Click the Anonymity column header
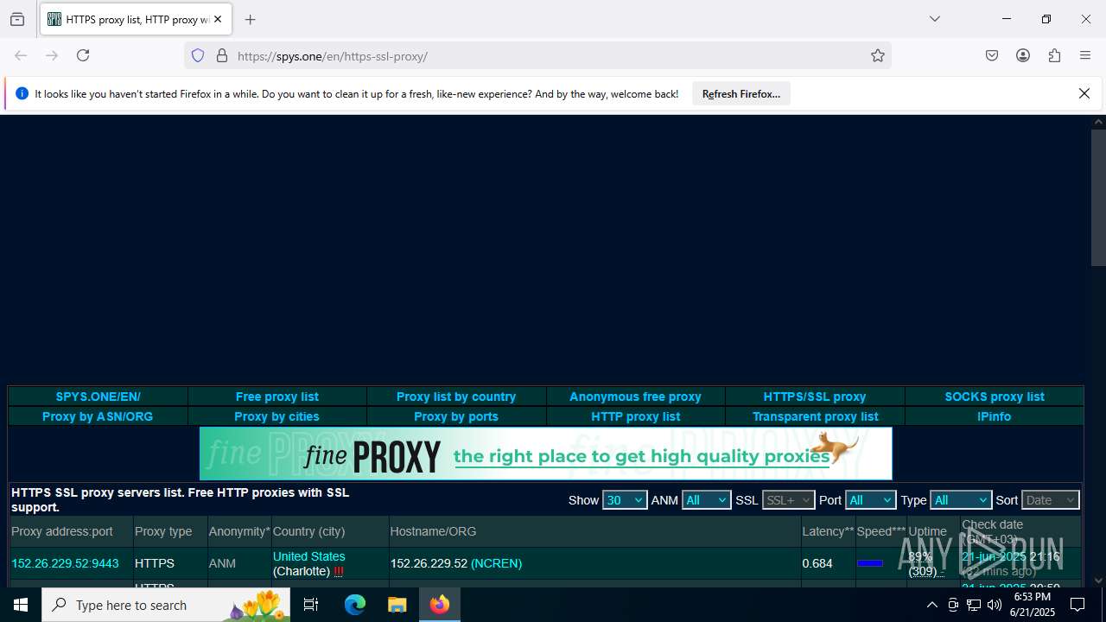 [239, 531]
